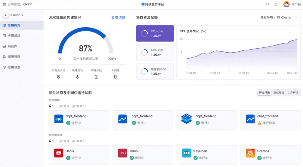Click the back arrow next to KMPP

click(5, 15)
